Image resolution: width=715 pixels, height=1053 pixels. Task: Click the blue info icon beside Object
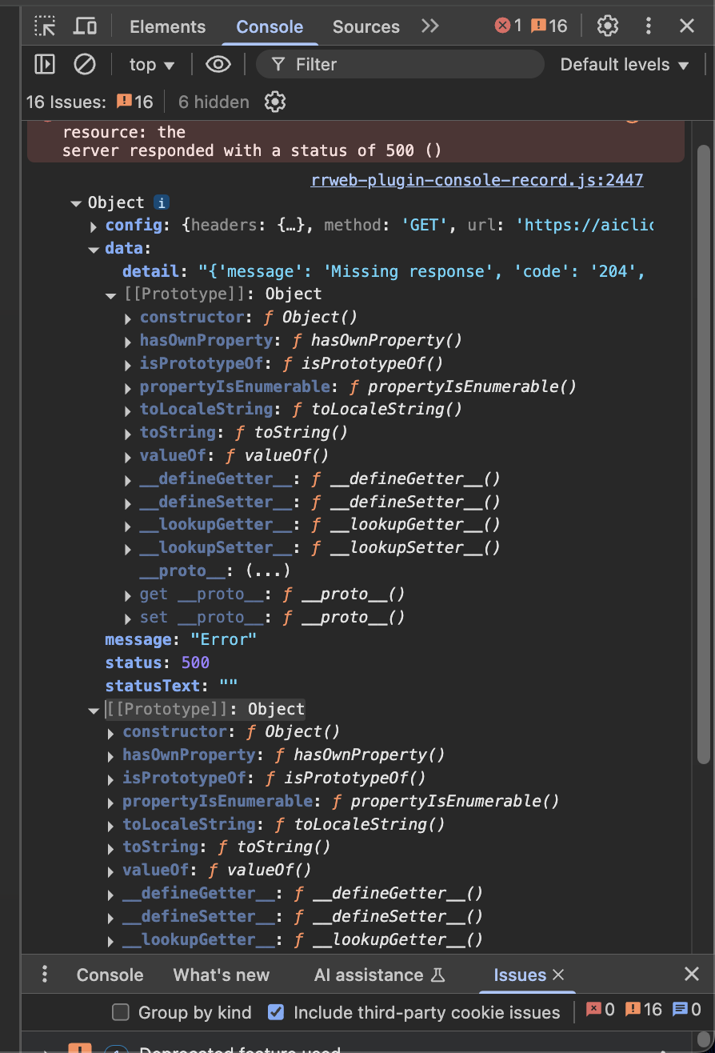(x=162, y=202)
